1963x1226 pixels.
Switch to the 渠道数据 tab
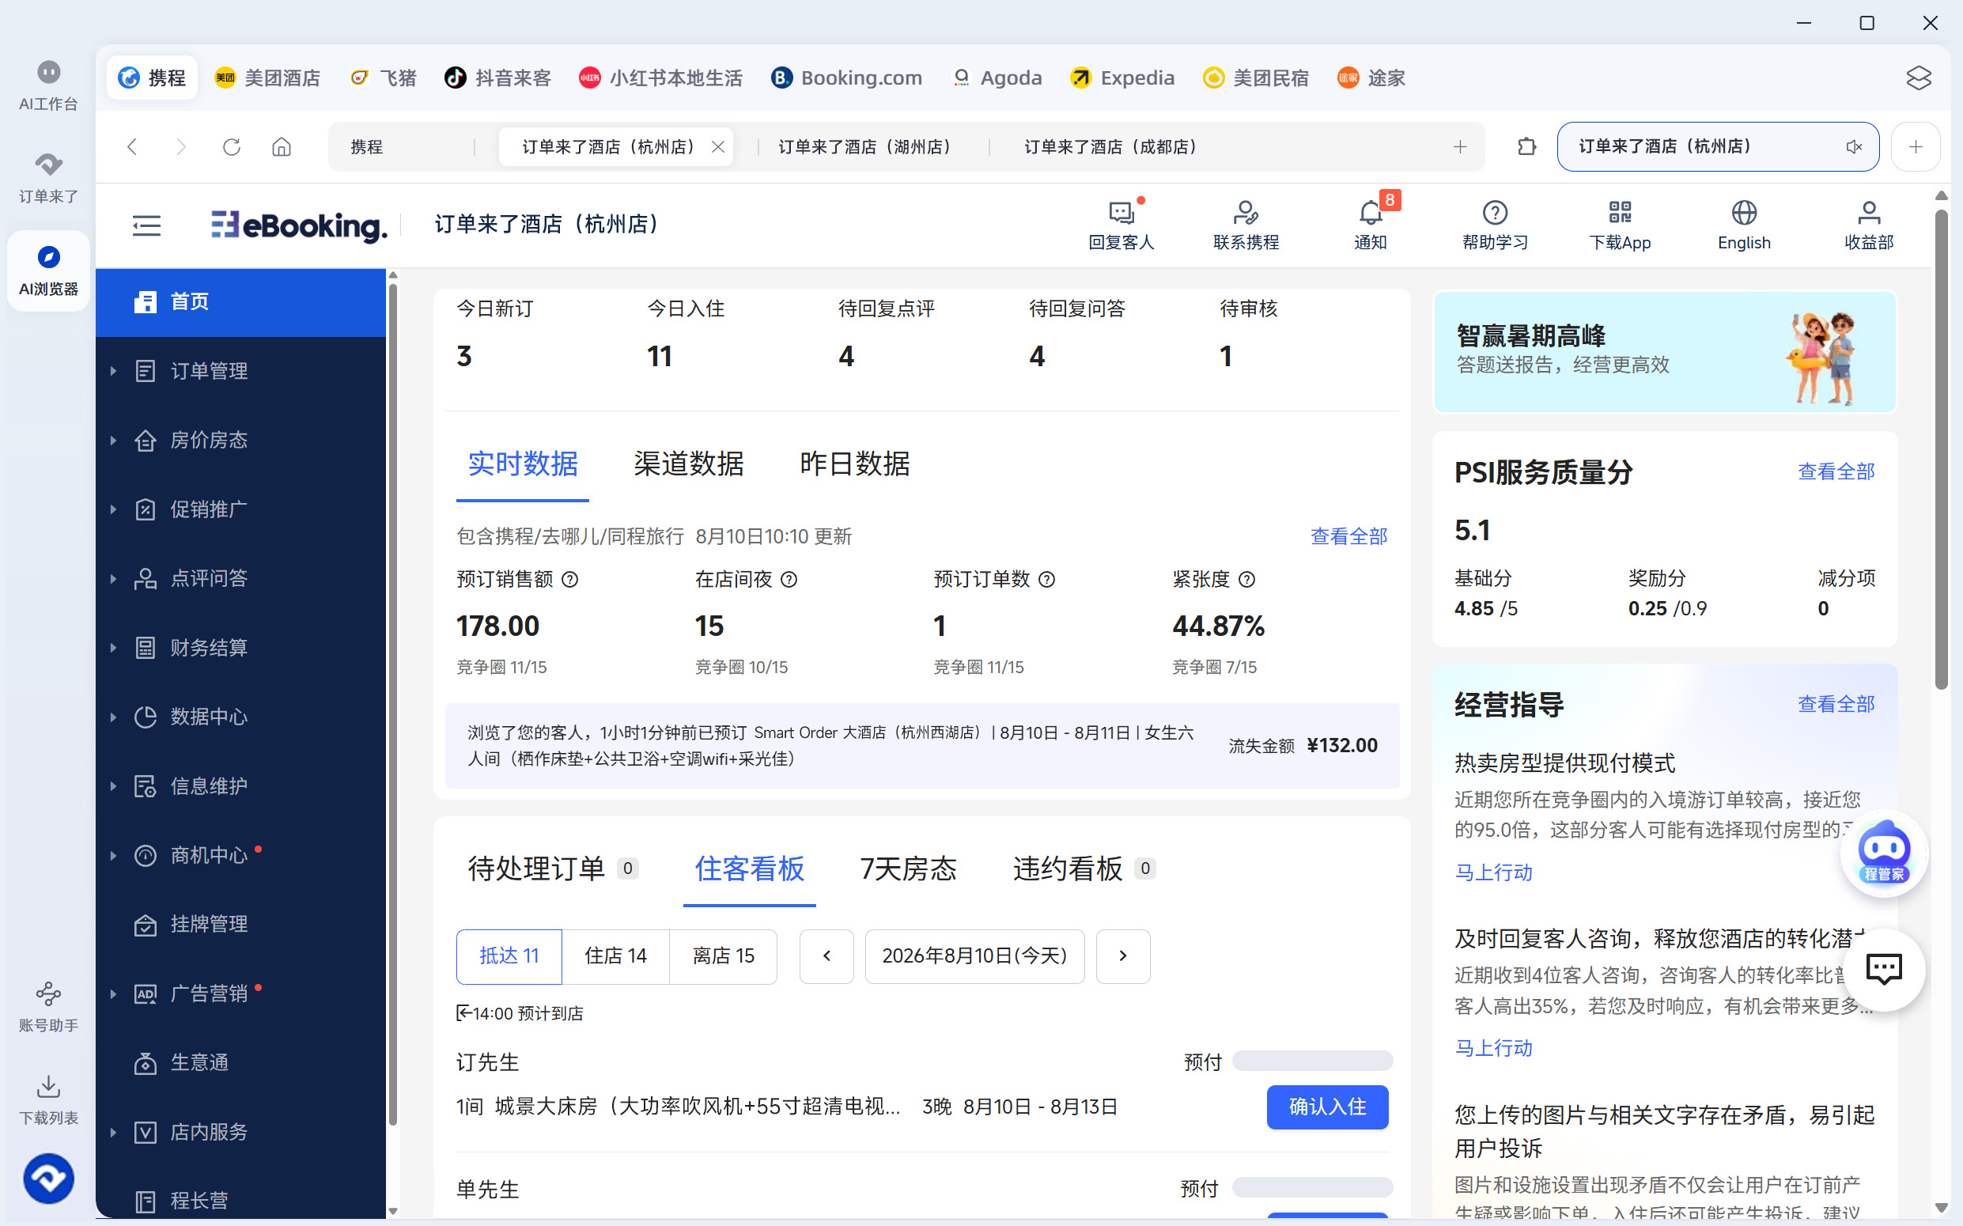point(688,464)
